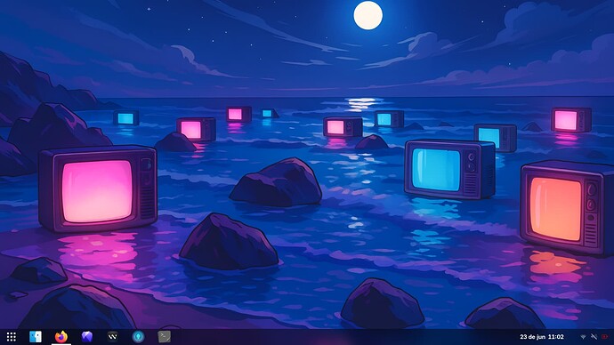Open the gray terminal icon
The image size is (614, 345).
coord(164,336)
